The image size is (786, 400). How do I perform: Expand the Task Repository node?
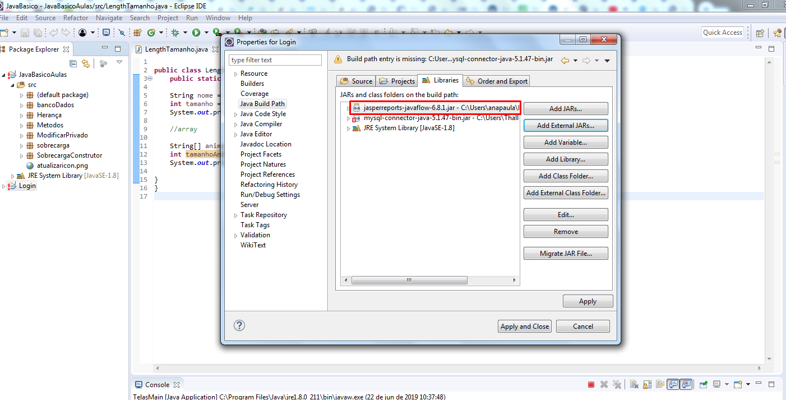coord(235,215)
